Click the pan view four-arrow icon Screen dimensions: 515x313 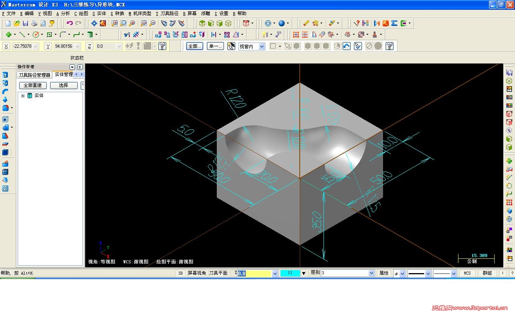click(x=94, y=23)
